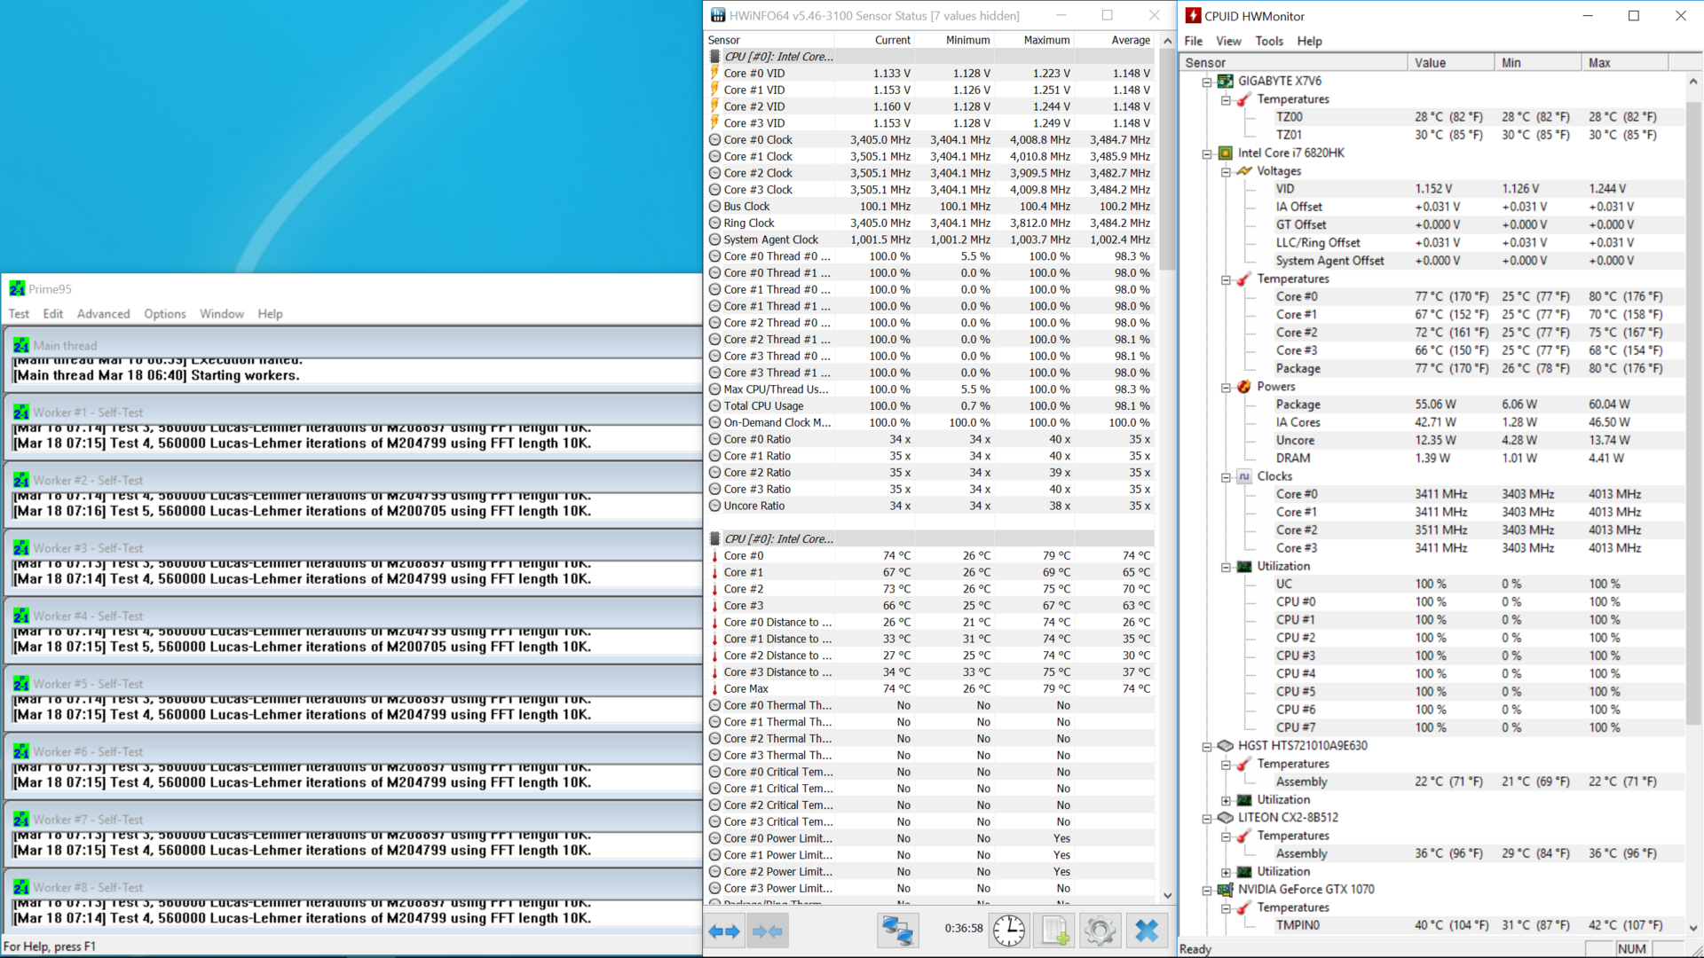Click HWiNFO expand columns arrows button

point(724,931)
